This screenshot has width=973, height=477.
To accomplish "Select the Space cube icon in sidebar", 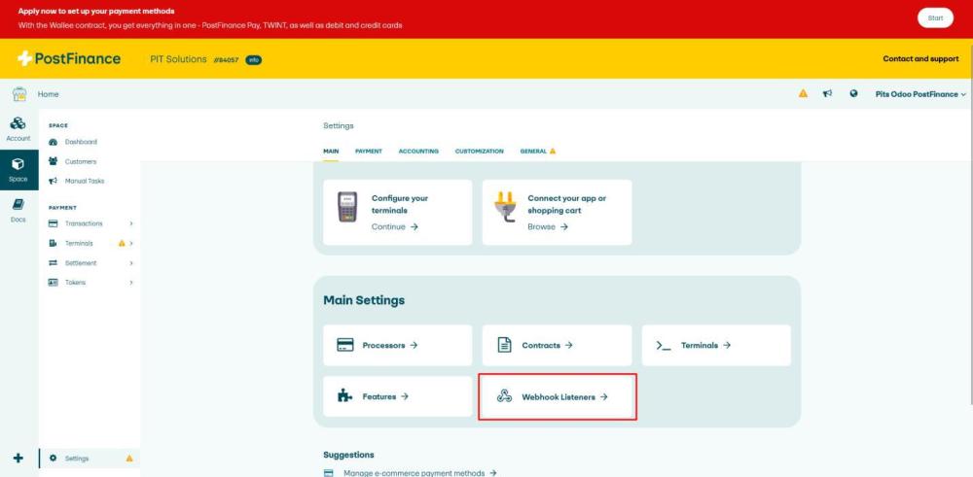I will [18, 164].
